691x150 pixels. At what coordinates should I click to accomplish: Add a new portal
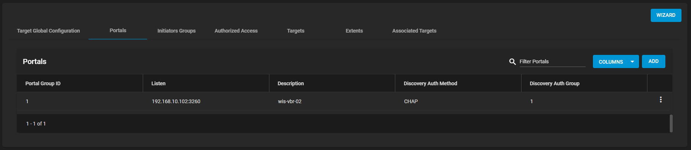[653, 61]
